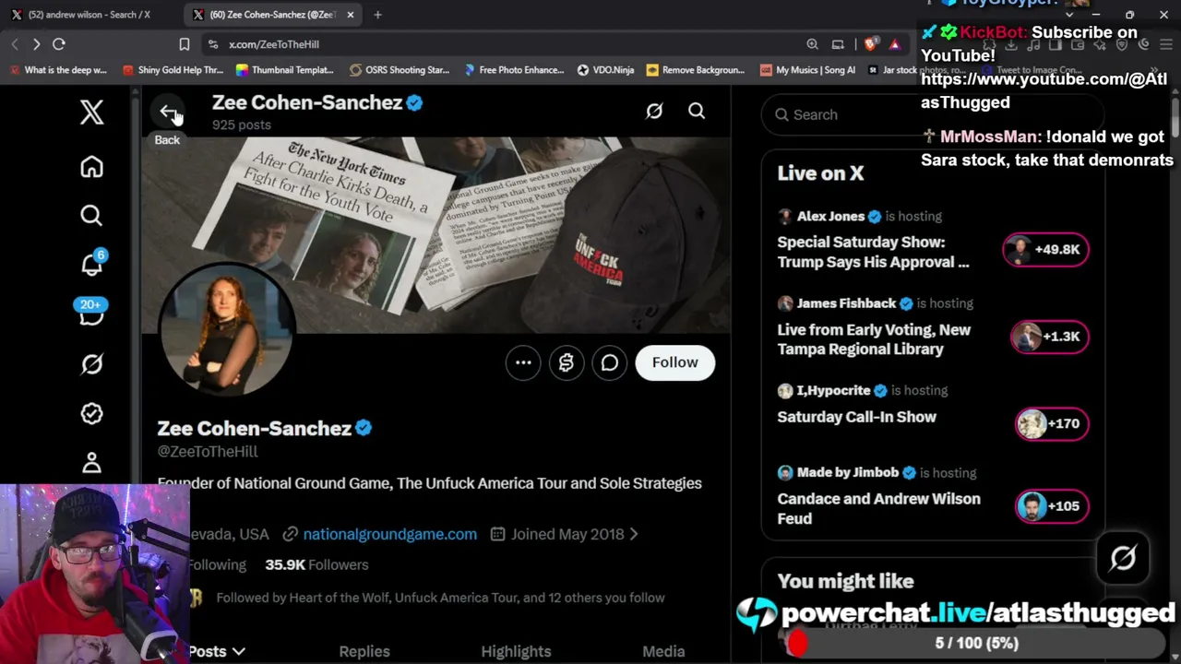
Task: Open the VDO.Ninja bookmark
Action: click(x=605, y=70)
